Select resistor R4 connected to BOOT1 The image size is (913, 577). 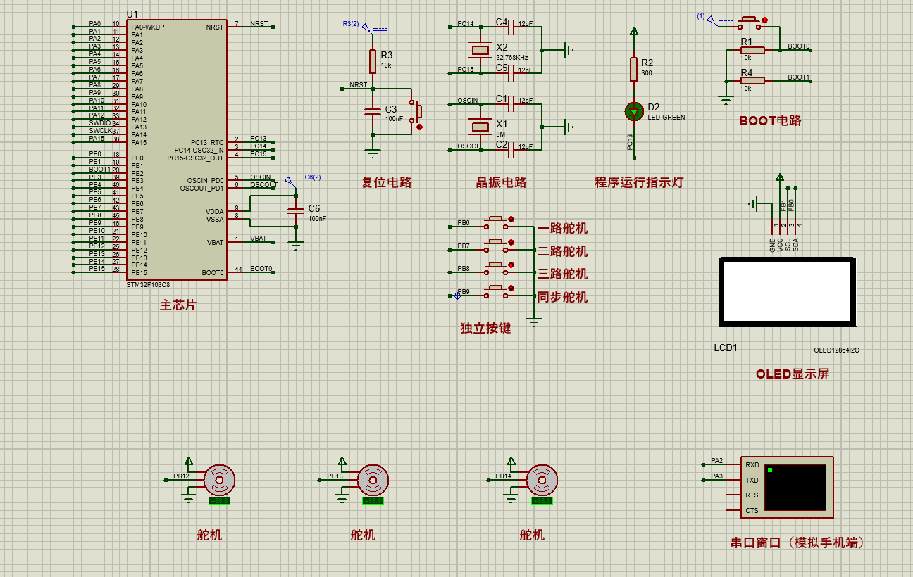tap(752, 81)
